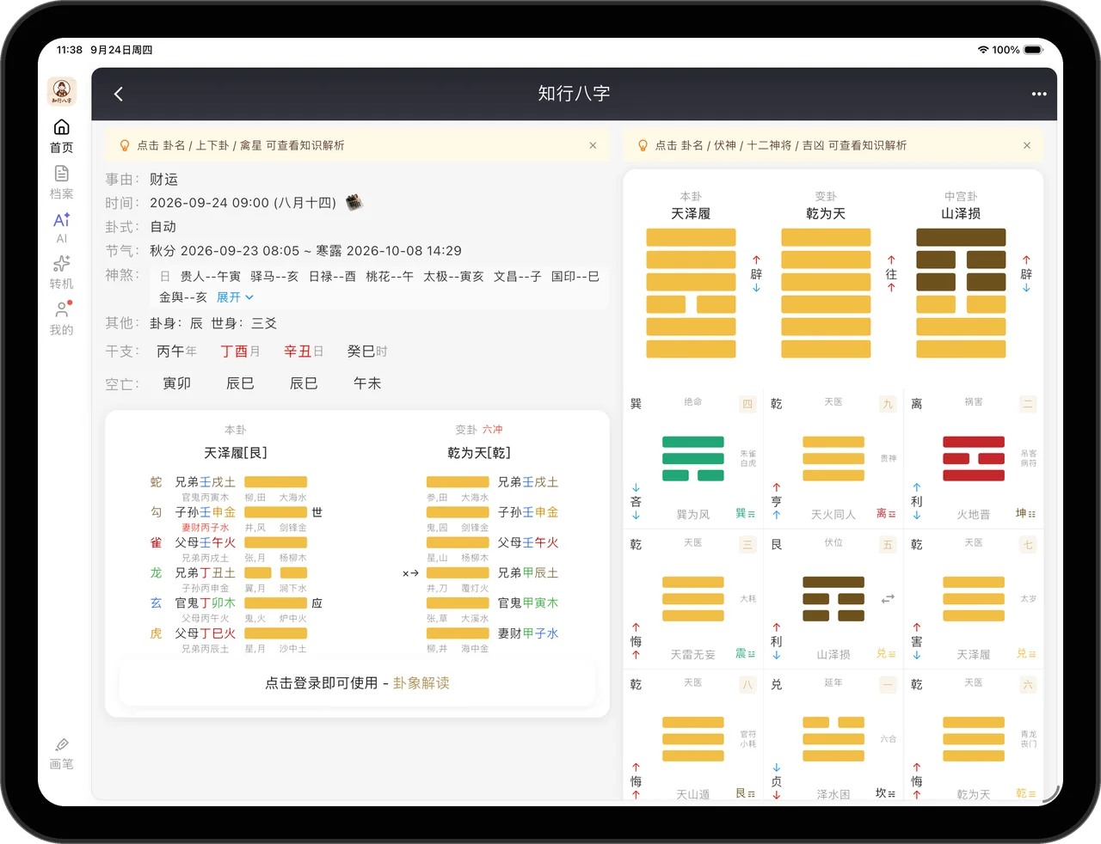Dismiss the 卦名/上下卦/禽星 tip banner
1101x844 pixels.
tap(593, 145)
